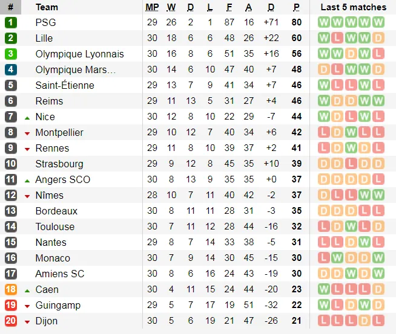The height and width of the screenshot is (334, 396).
Task: Click the red down arrow beside Montpellier
Action: pos(27,133)
